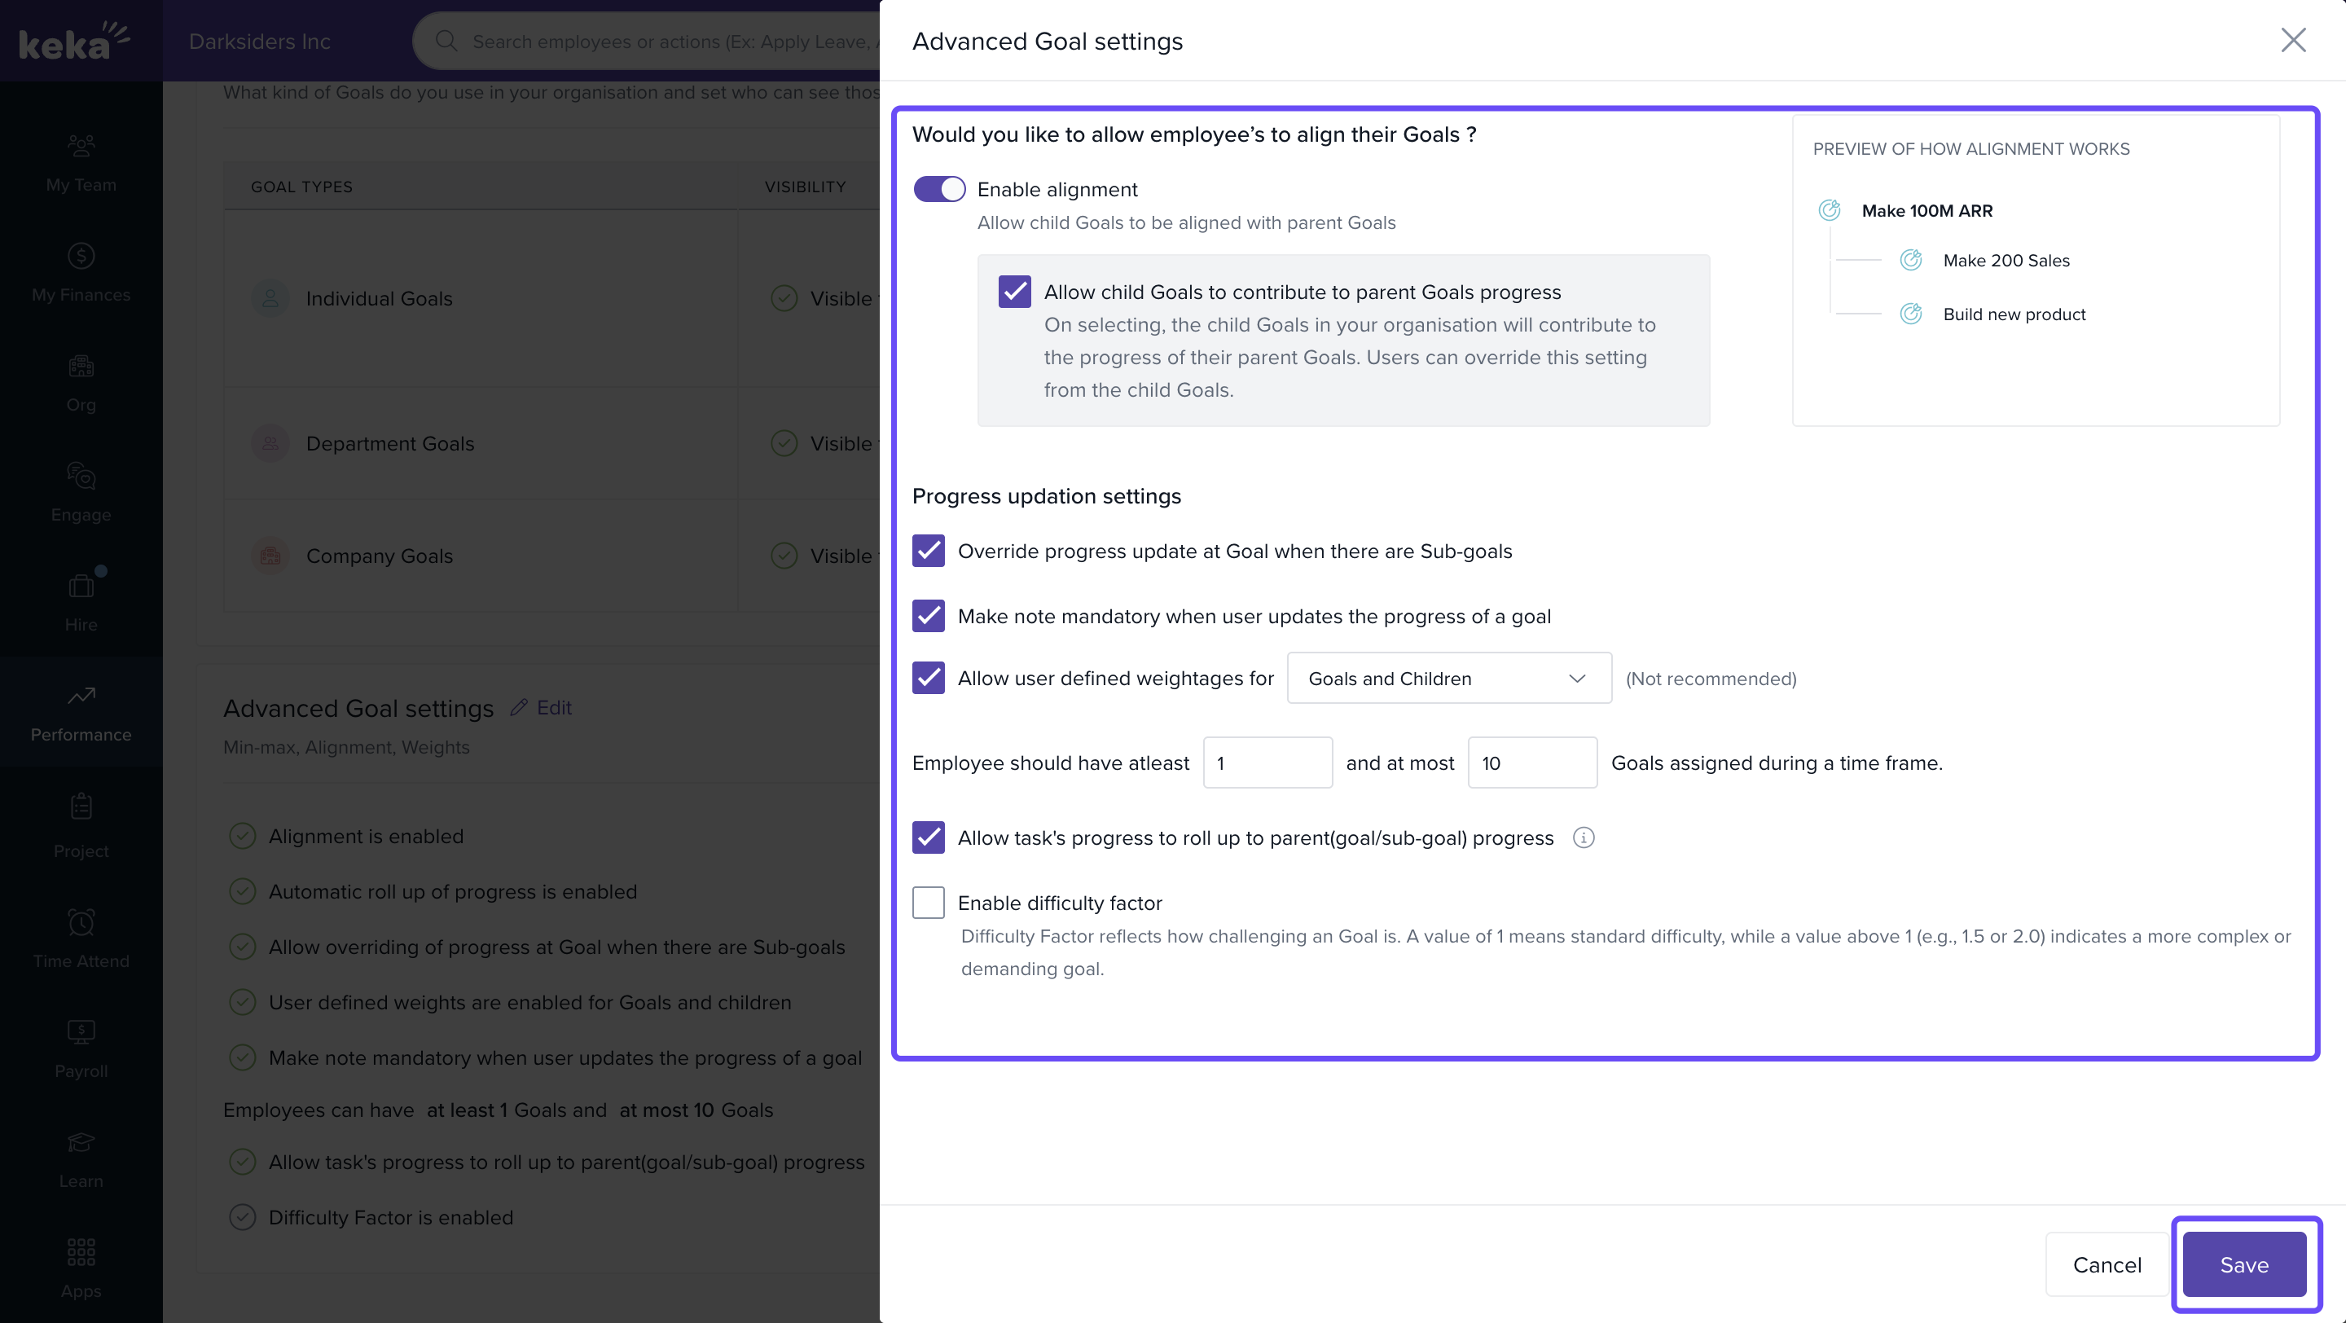
Task: Click the Build new product goal icon
Action: 1909,314
